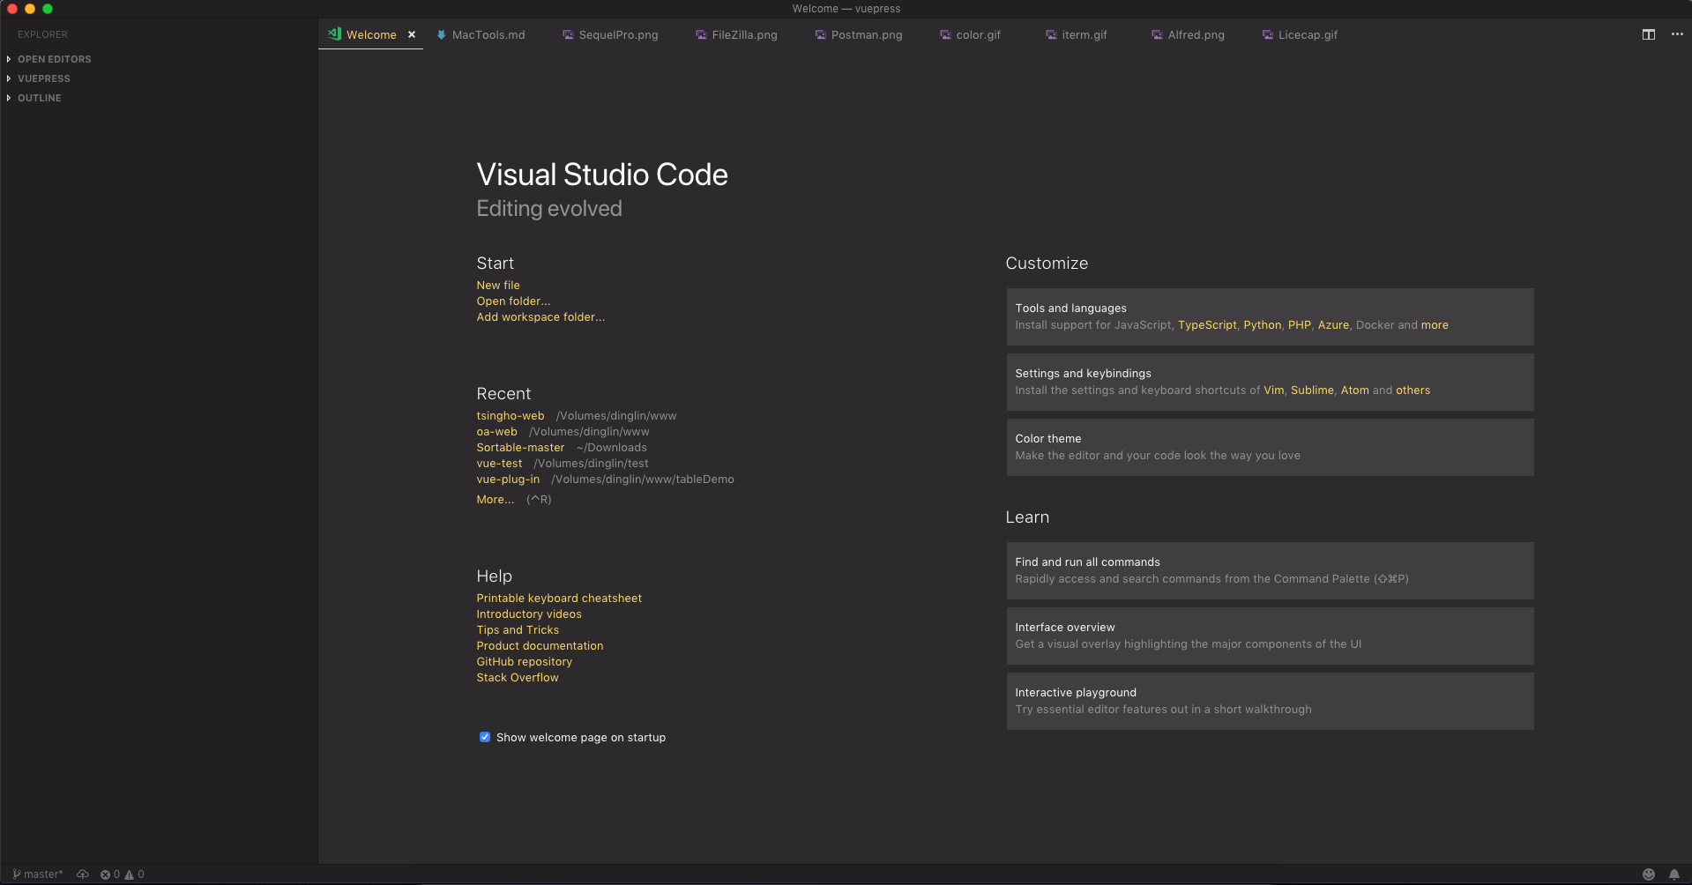The width and height of the screenshot is (1692, 885).
Task: Uncheck Show welcome page on startup
Action: tap(484, 737)
